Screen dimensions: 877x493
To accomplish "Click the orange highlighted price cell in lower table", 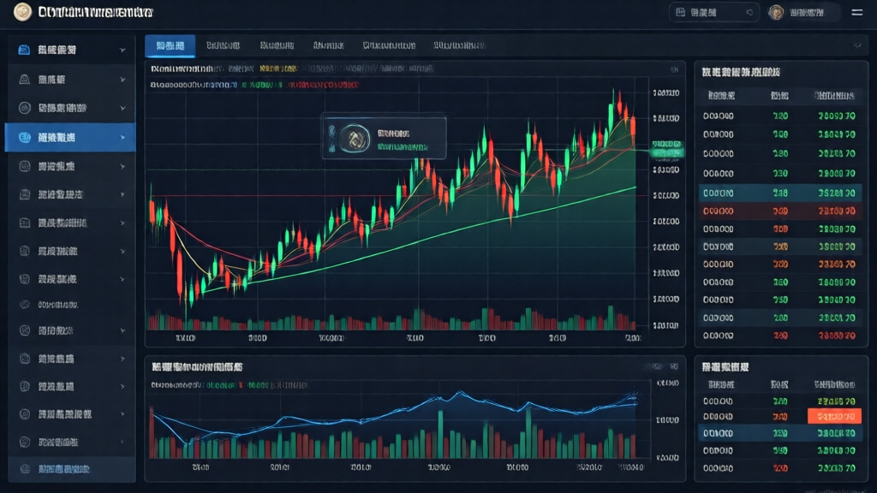I will coord(832,417).
